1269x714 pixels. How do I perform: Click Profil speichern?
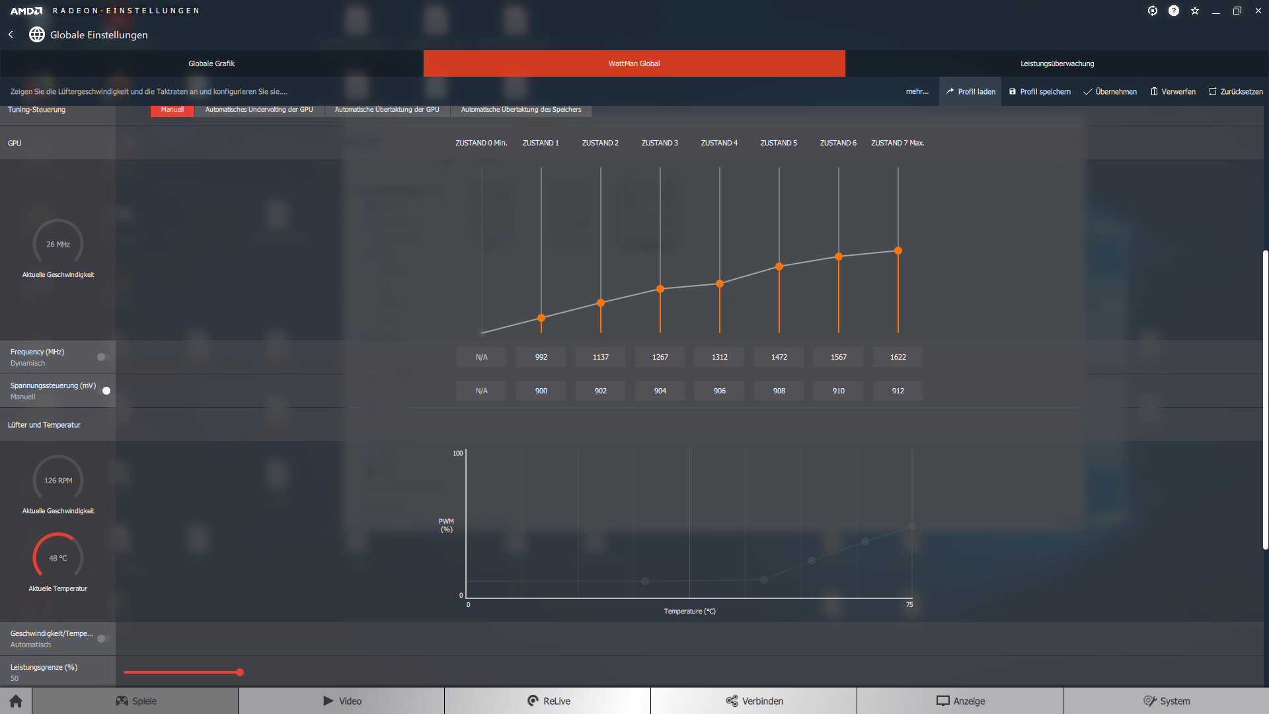[x=1040, y=92]
